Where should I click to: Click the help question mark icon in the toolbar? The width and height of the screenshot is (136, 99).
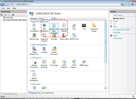(132, 5)
